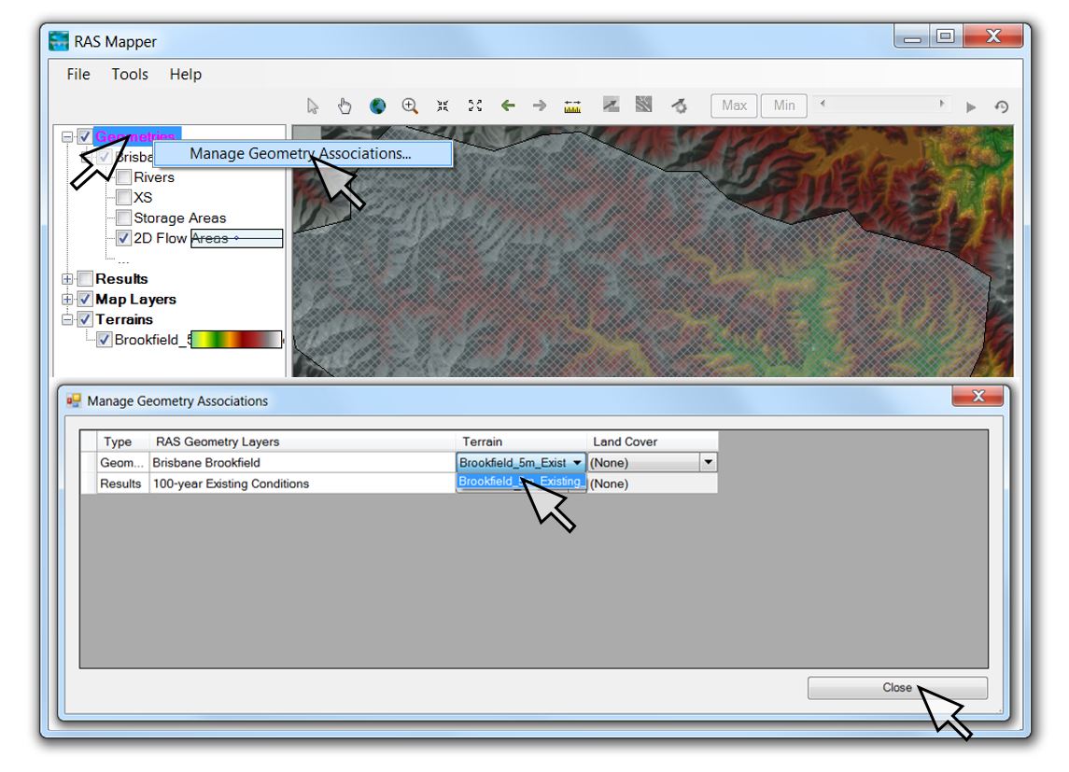The width and height of the screenshot is (1069, 772).
Task: Maximize the RAS Mapper window
Action: click(945, 36)
